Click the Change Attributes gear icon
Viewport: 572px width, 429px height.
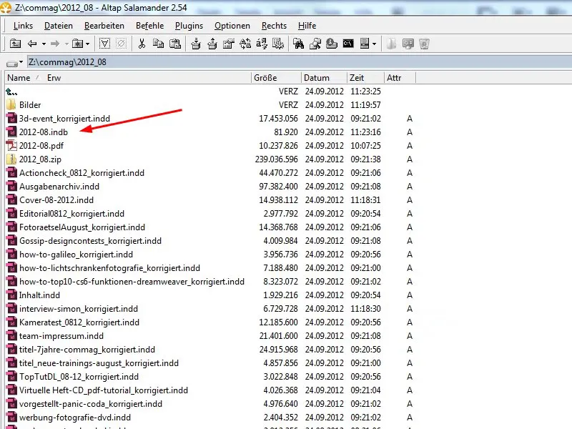click(x=278, y=44)
